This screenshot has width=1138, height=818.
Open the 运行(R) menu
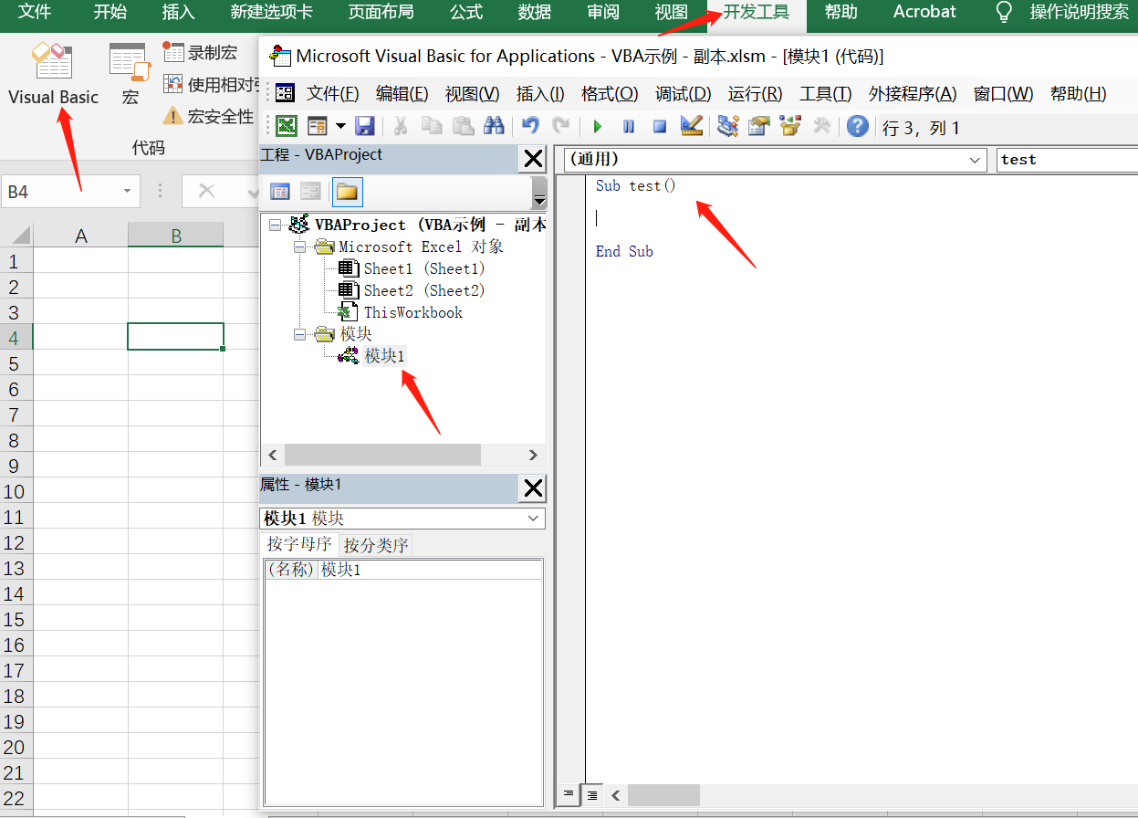pos(755,94)
